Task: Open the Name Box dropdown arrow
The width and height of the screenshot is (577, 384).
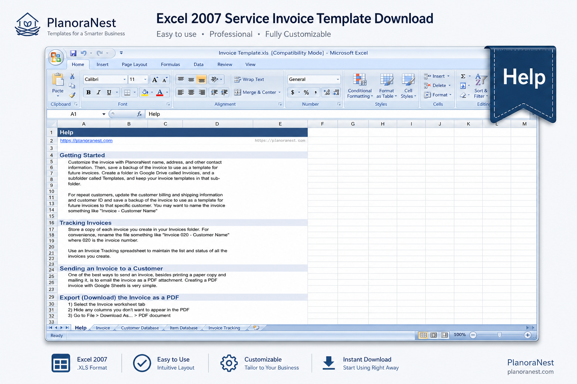Action: (104, 114)
